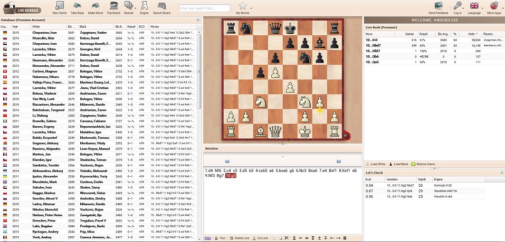
Task: Click Load White button
Action: (x=376, y=164)
